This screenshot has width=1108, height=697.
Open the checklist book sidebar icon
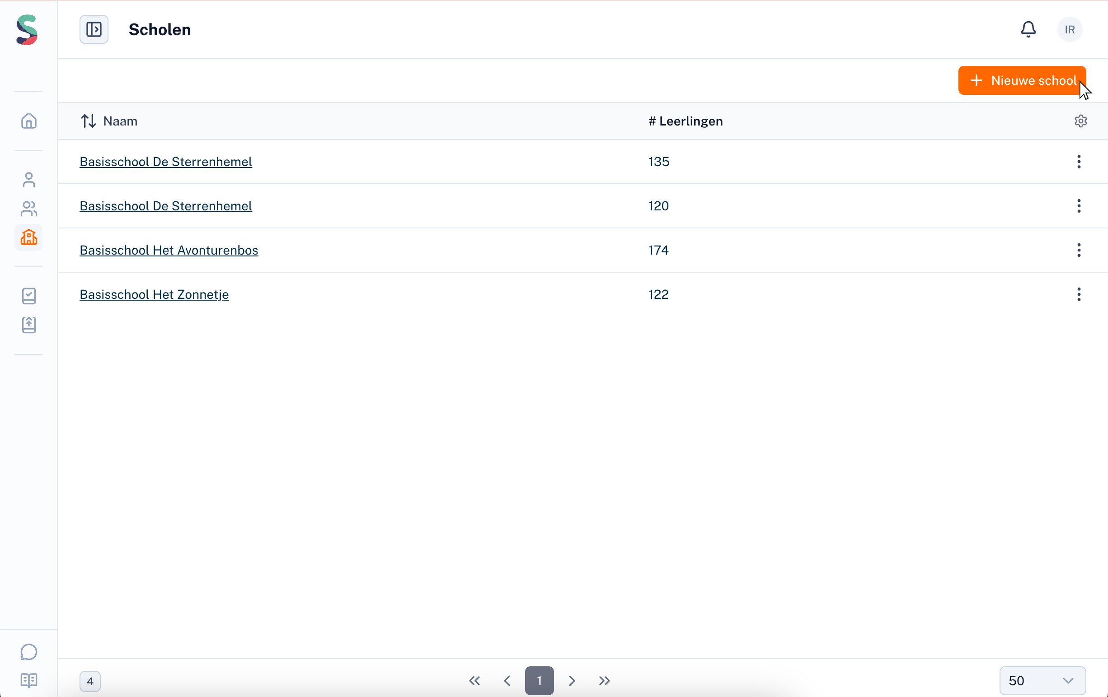tap(28, 296)
